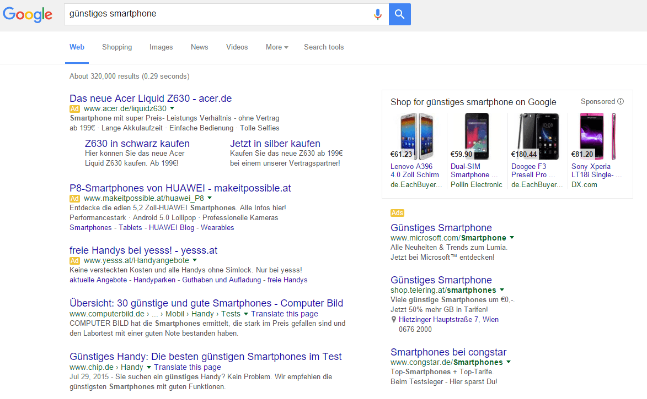Open dropdown arrow beside acer.de/liquidz630 URL

pos(172,109)
